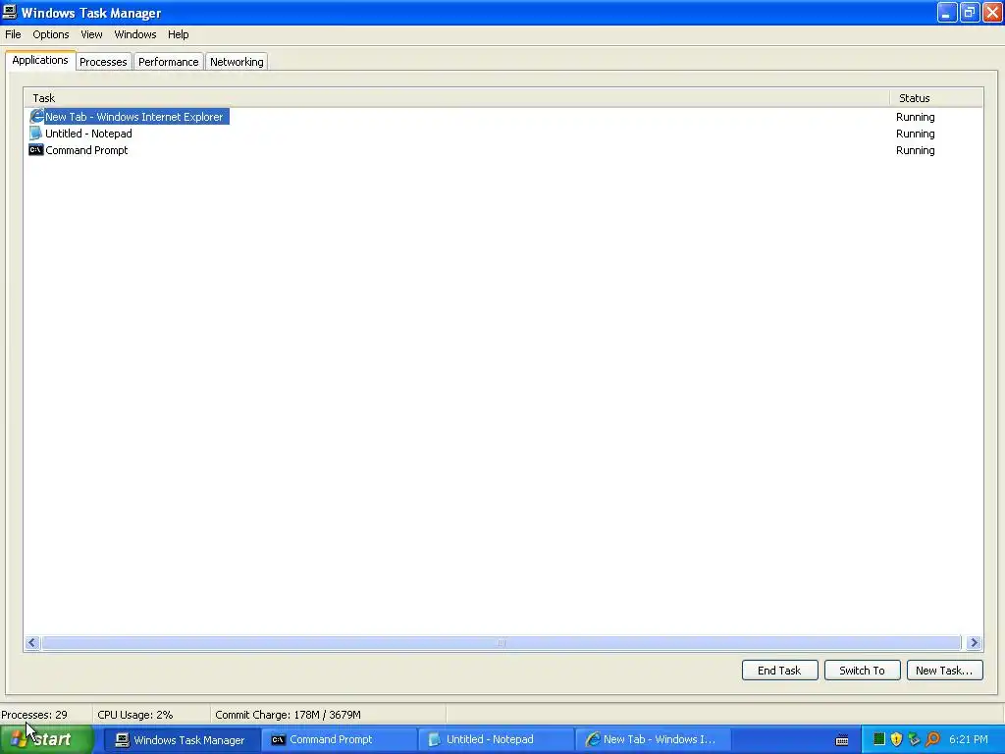Viewport: 1005px width, 754px height.
Task: Open the Windows menu
Action: tap(135, 34)
